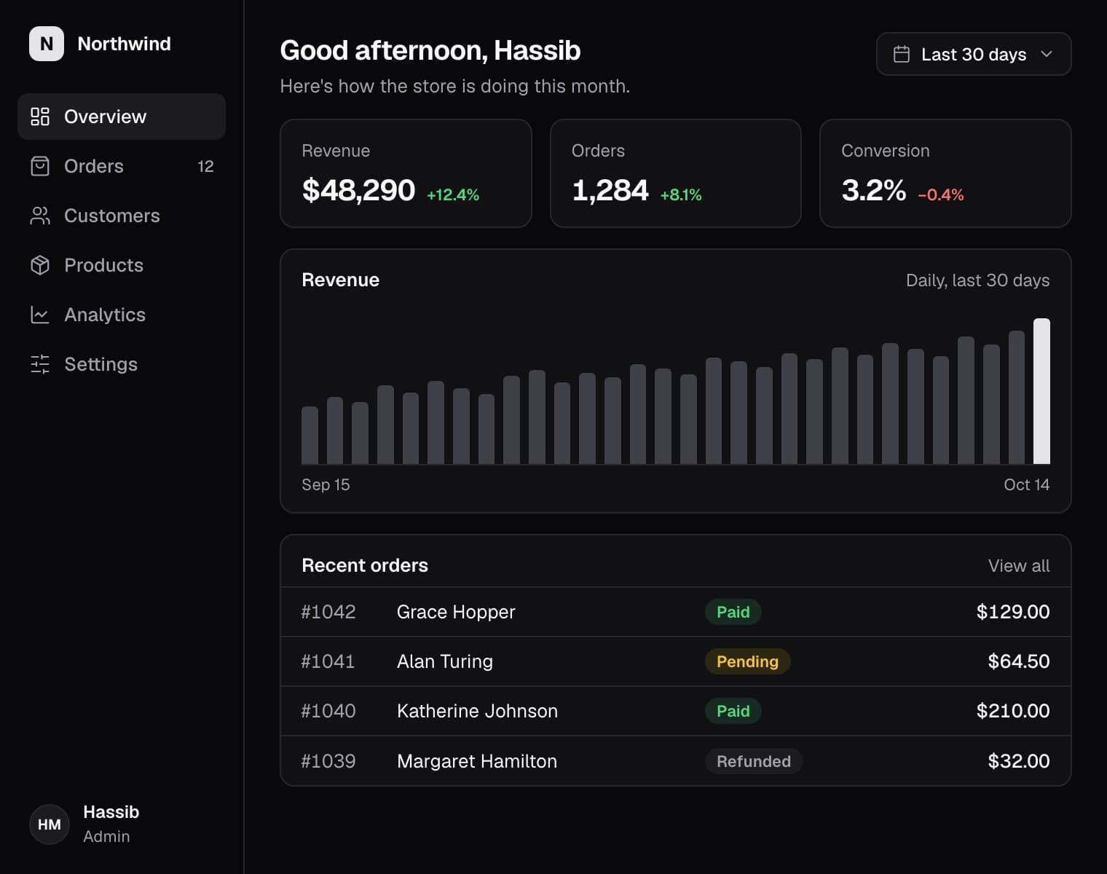Click the HM user avatar
This screenshot has height=874, width=1107.
click(50, 824)
